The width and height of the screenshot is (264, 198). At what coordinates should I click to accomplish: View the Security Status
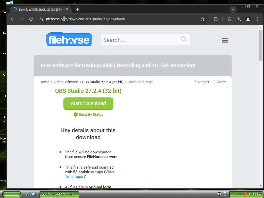tap(89, 114)
